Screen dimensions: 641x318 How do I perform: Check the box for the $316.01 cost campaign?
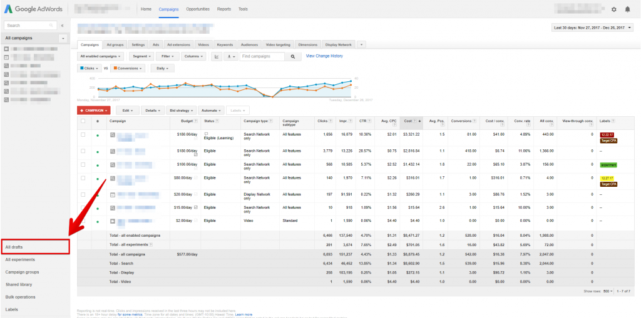click(83, 178)
